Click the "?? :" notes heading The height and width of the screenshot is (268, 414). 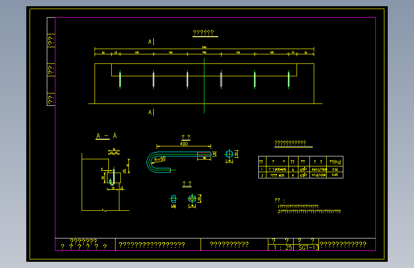[x=280, y=200]
